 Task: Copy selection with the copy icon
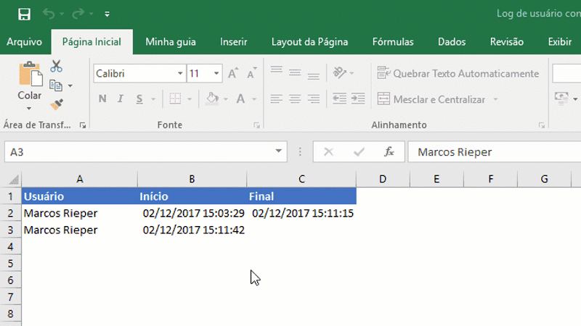coord(56,85)
